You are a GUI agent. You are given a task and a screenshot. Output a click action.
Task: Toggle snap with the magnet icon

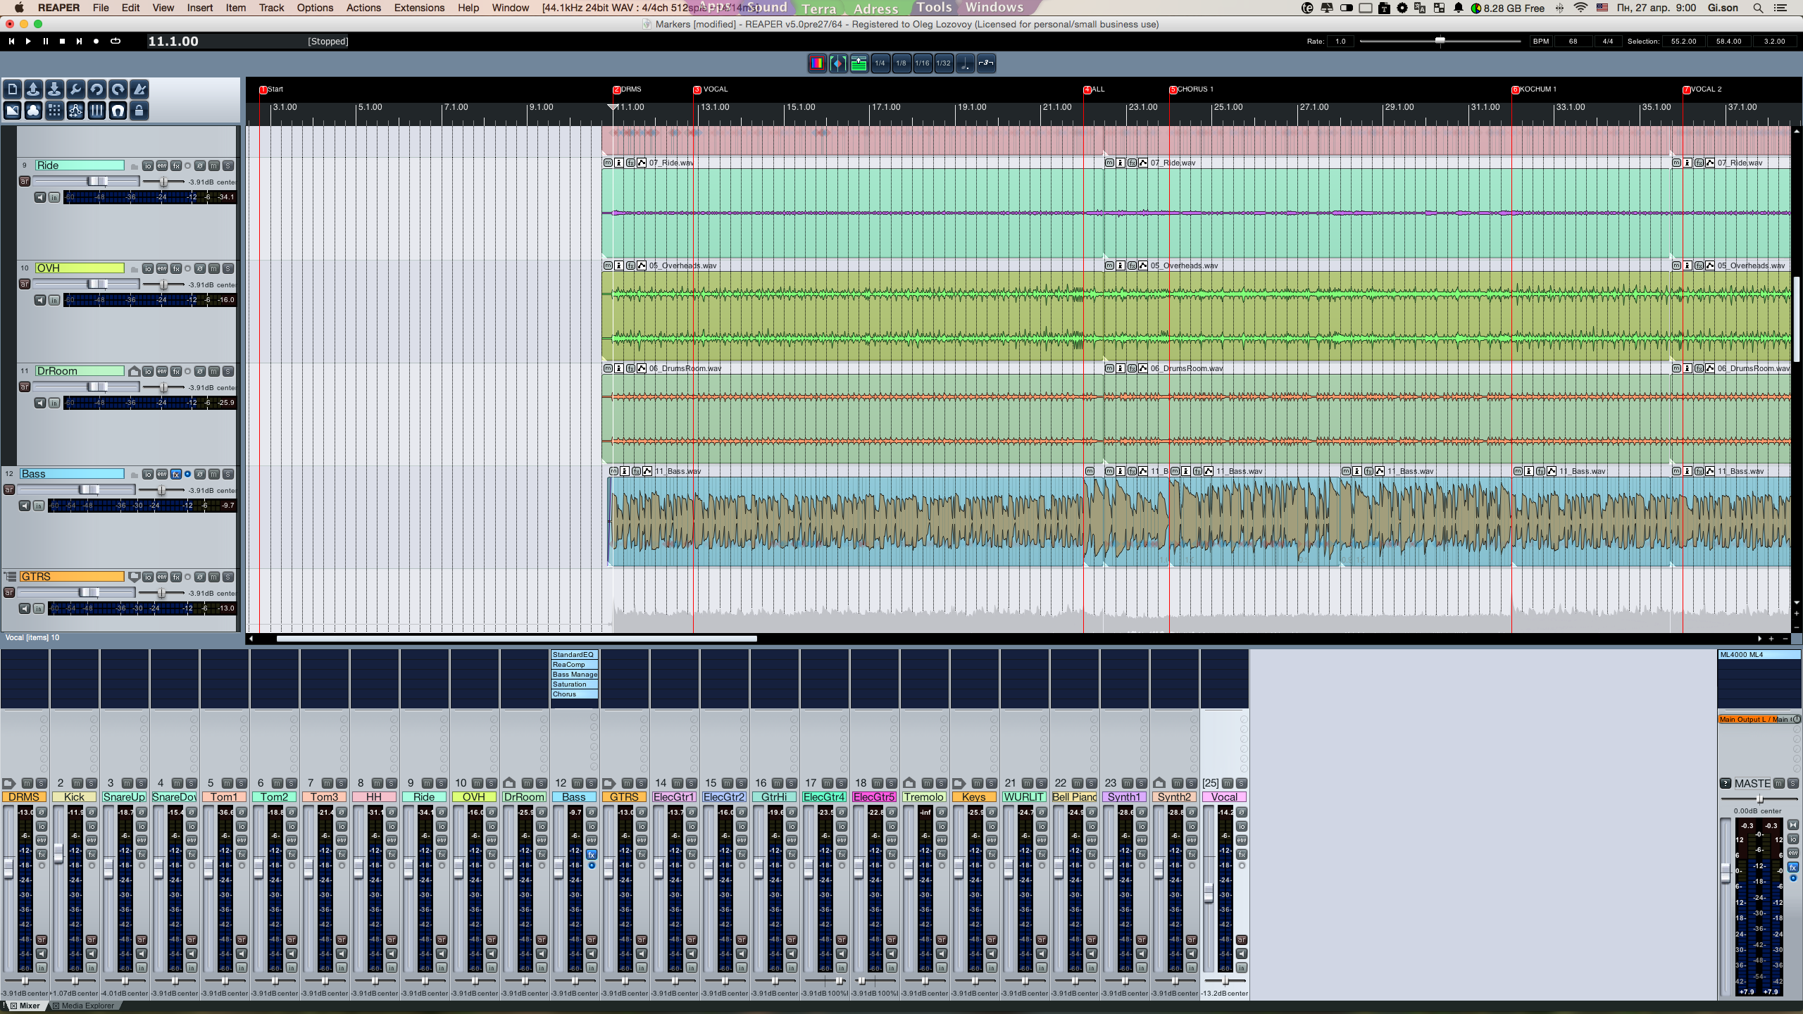[x=118, y=111]
